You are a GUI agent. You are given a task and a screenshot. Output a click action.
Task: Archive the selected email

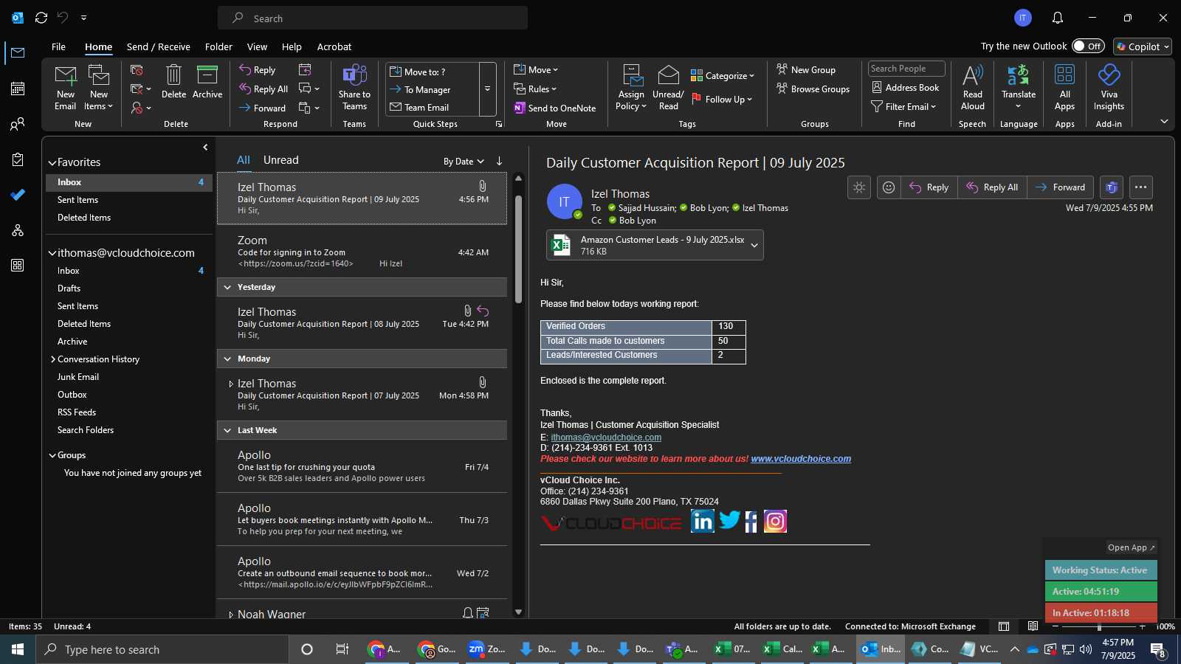click(x=207, y=83)
